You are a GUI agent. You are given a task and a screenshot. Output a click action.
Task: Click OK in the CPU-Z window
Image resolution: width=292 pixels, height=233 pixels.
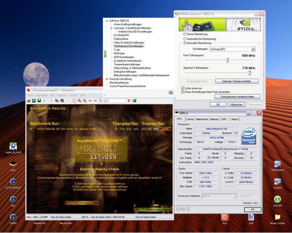(x=252, y=210)
